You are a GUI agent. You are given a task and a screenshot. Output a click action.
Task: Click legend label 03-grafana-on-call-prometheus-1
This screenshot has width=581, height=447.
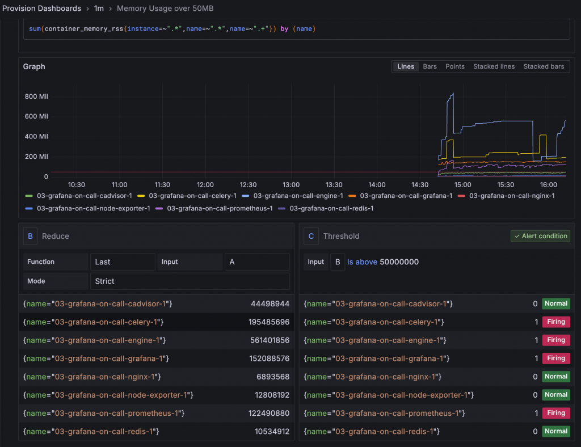[220, 209]
